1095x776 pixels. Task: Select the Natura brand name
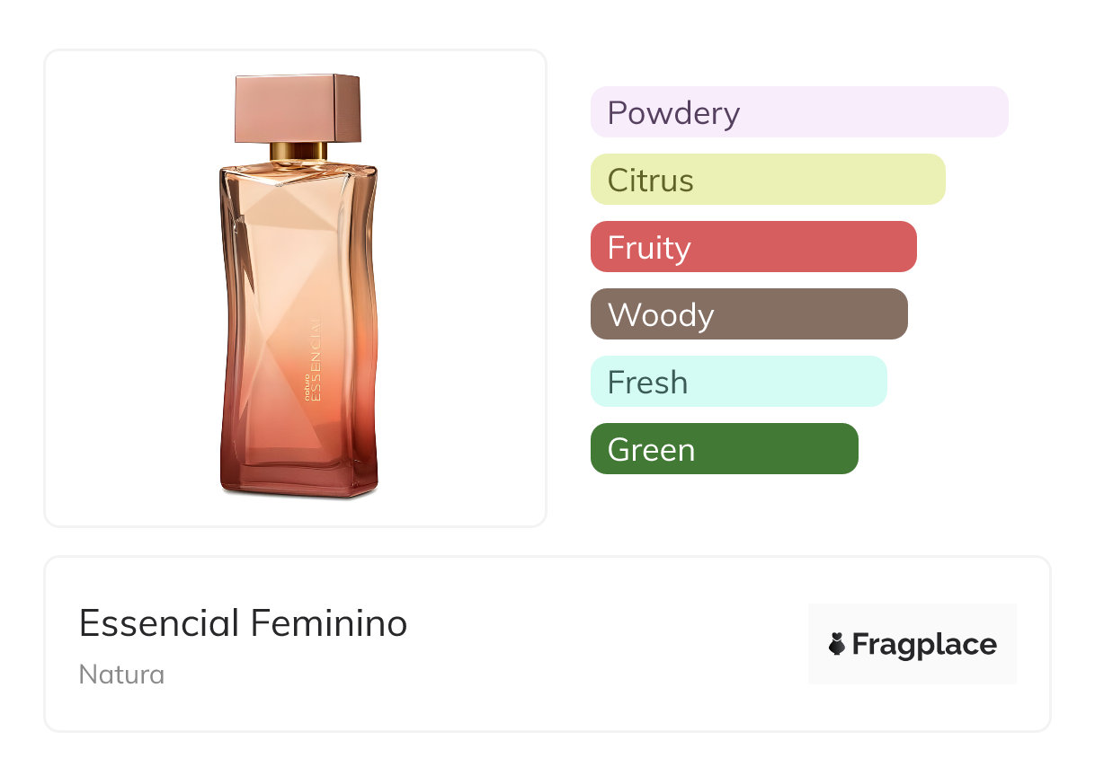click(x=121, y=675)
